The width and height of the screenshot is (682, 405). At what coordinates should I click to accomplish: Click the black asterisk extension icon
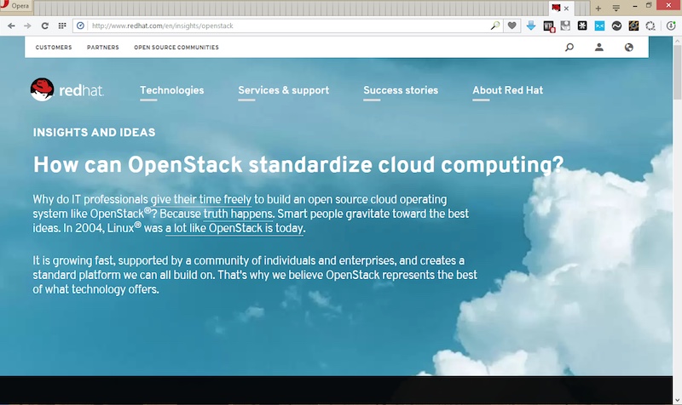[582, 26]
